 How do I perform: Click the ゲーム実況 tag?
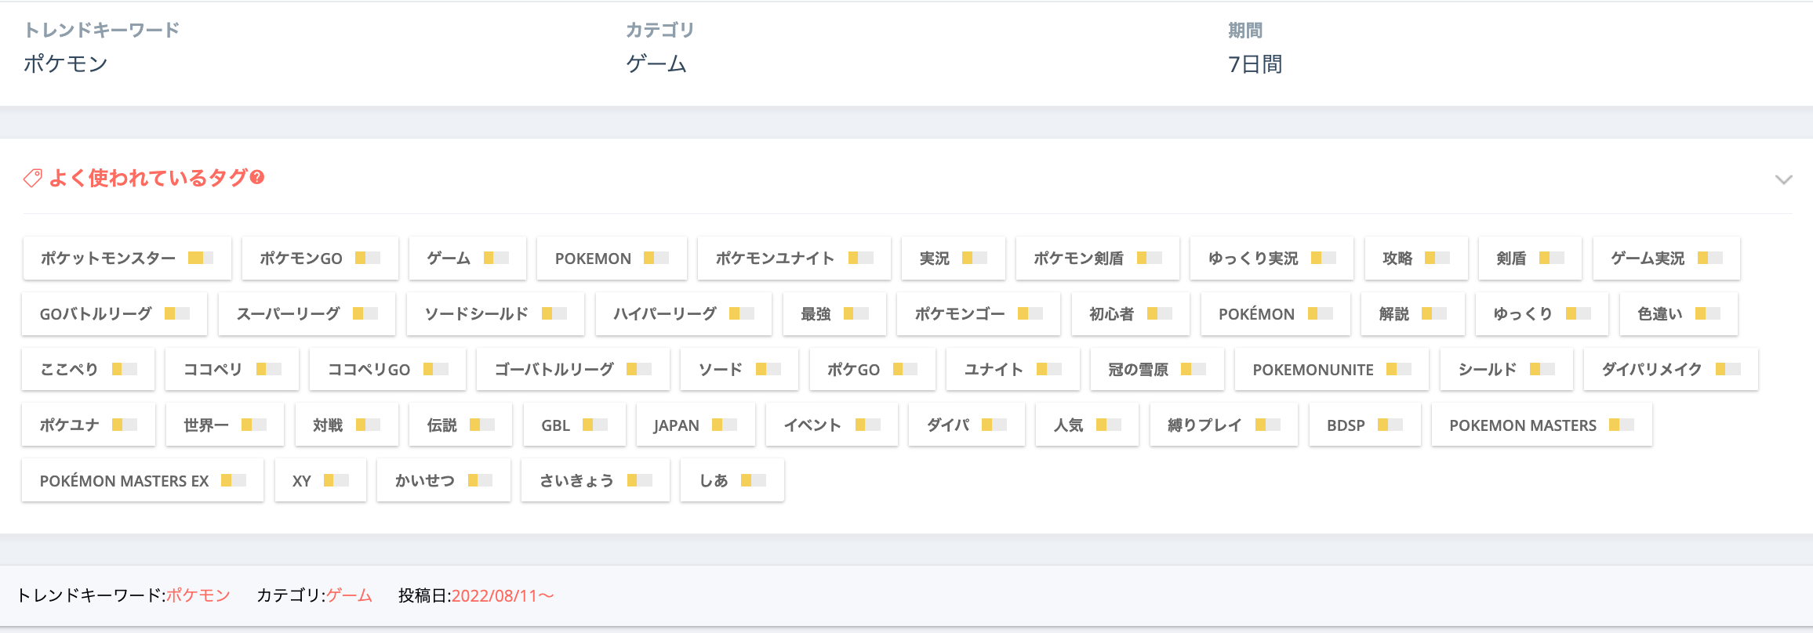[x=1666, y=259]
